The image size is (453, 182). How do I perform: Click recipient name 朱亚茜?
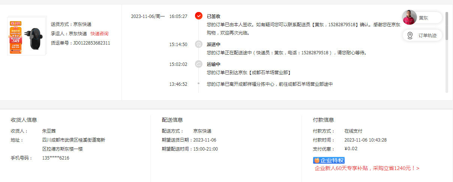coord(49,131)
